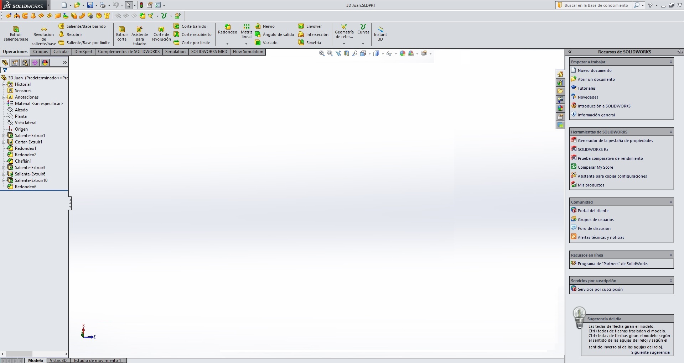The height and width of the screenshot is (363, 684).
Task: Click Abrir un documento link
Action: coord(596,79)
